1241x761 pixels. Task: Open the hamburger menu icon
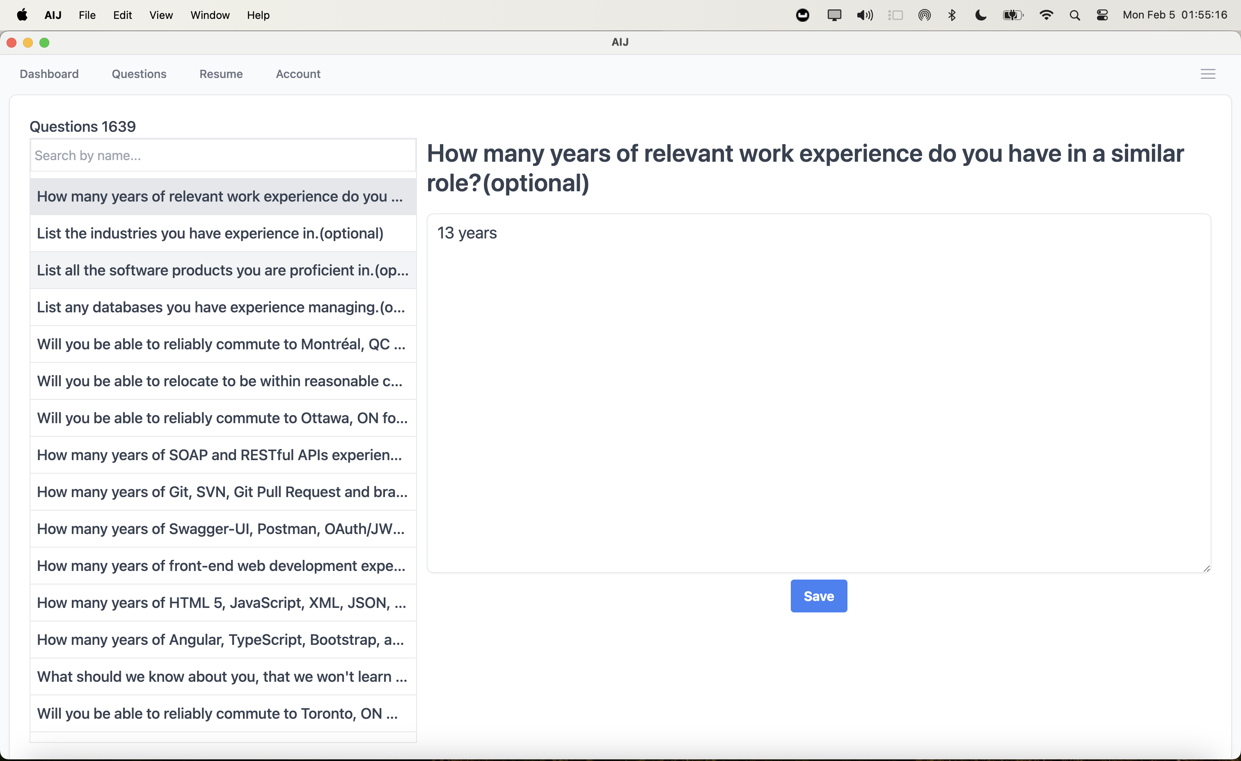[1207, 74]
